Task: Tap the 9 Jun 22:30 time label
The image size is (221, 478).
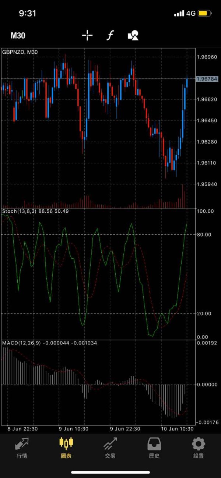Action: tap(125, 429)
